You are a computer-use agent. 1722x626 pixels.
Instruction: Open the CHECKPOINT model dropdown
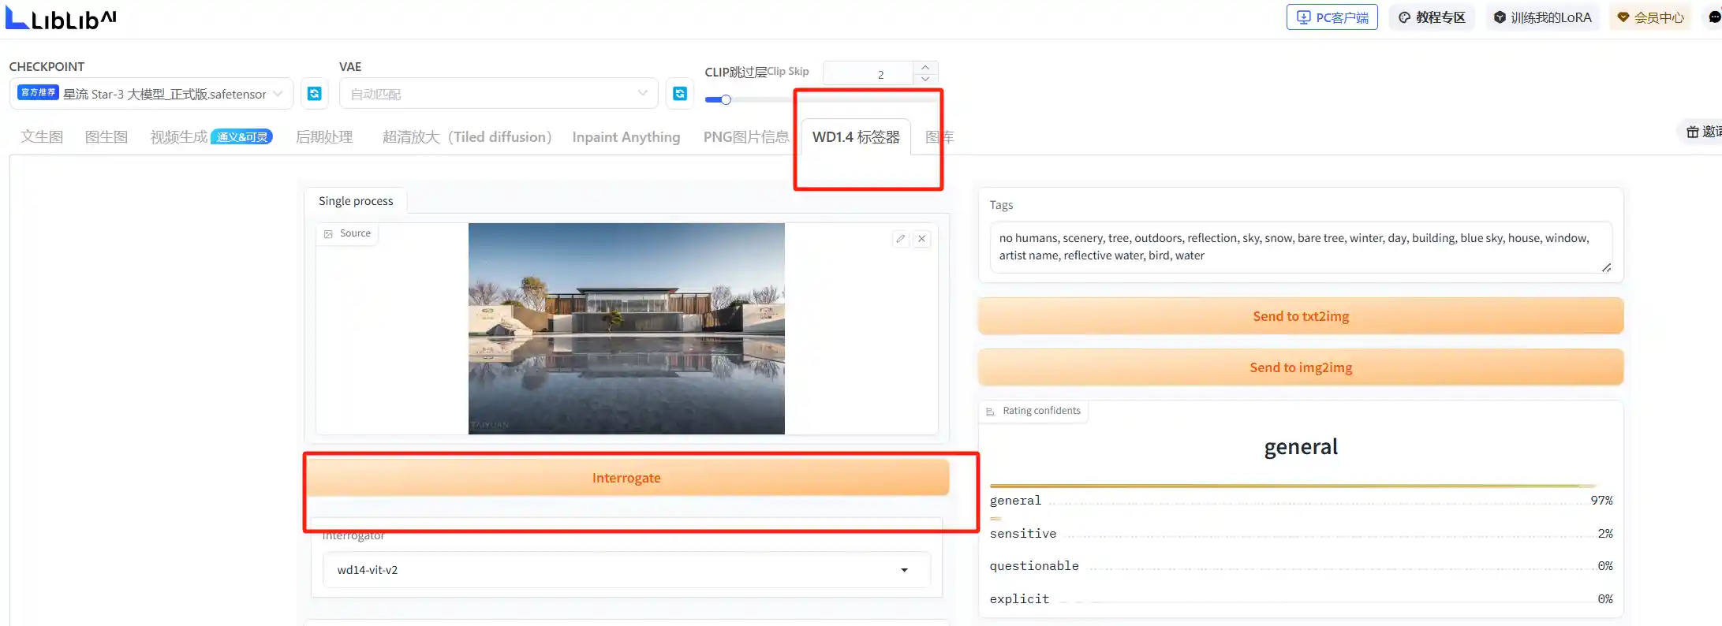tap(151, 94)
